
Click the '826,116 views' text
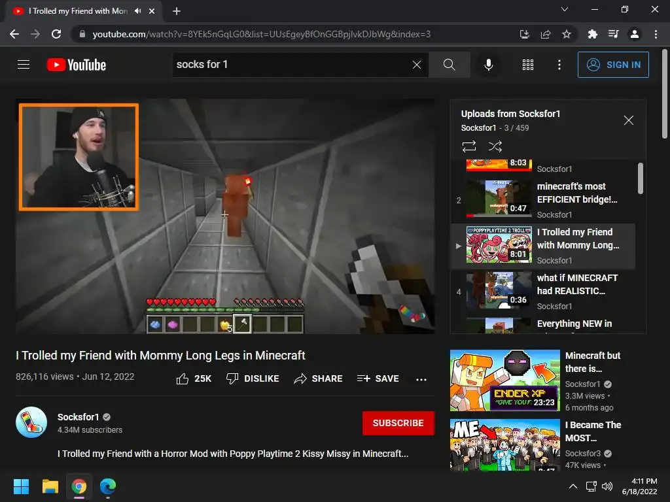pos(44,376)
